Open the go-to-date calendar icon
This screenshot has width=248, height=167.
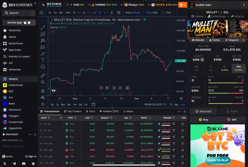click(93, 104)
